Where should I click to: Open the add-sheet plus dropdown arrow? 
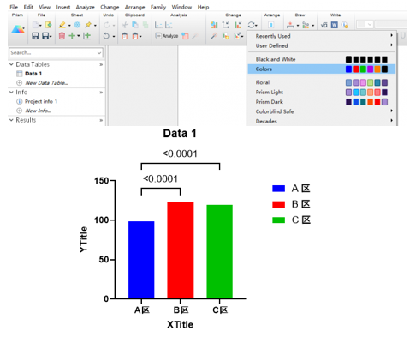79,36
